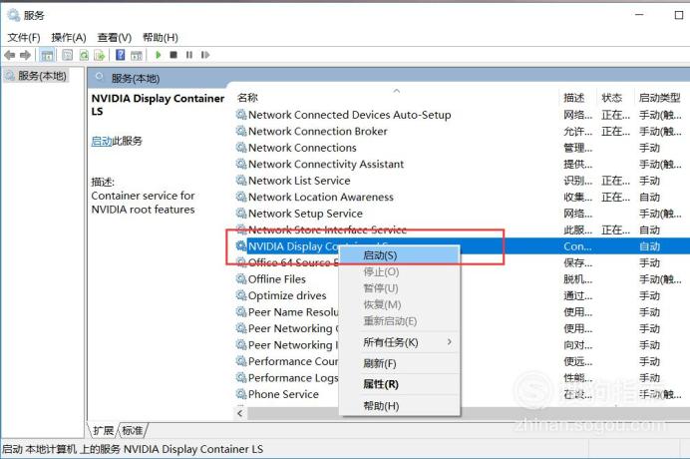Viewport: 690px width, 459px height.
Task: Click the Pause service toolbar icon
Action: click(x=189, y=55)
